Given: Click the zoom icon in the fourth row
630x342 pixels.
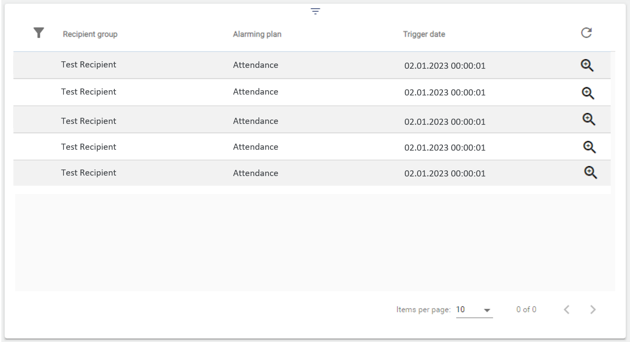Looking at the screenshot, I should click(x=589, y=147).
